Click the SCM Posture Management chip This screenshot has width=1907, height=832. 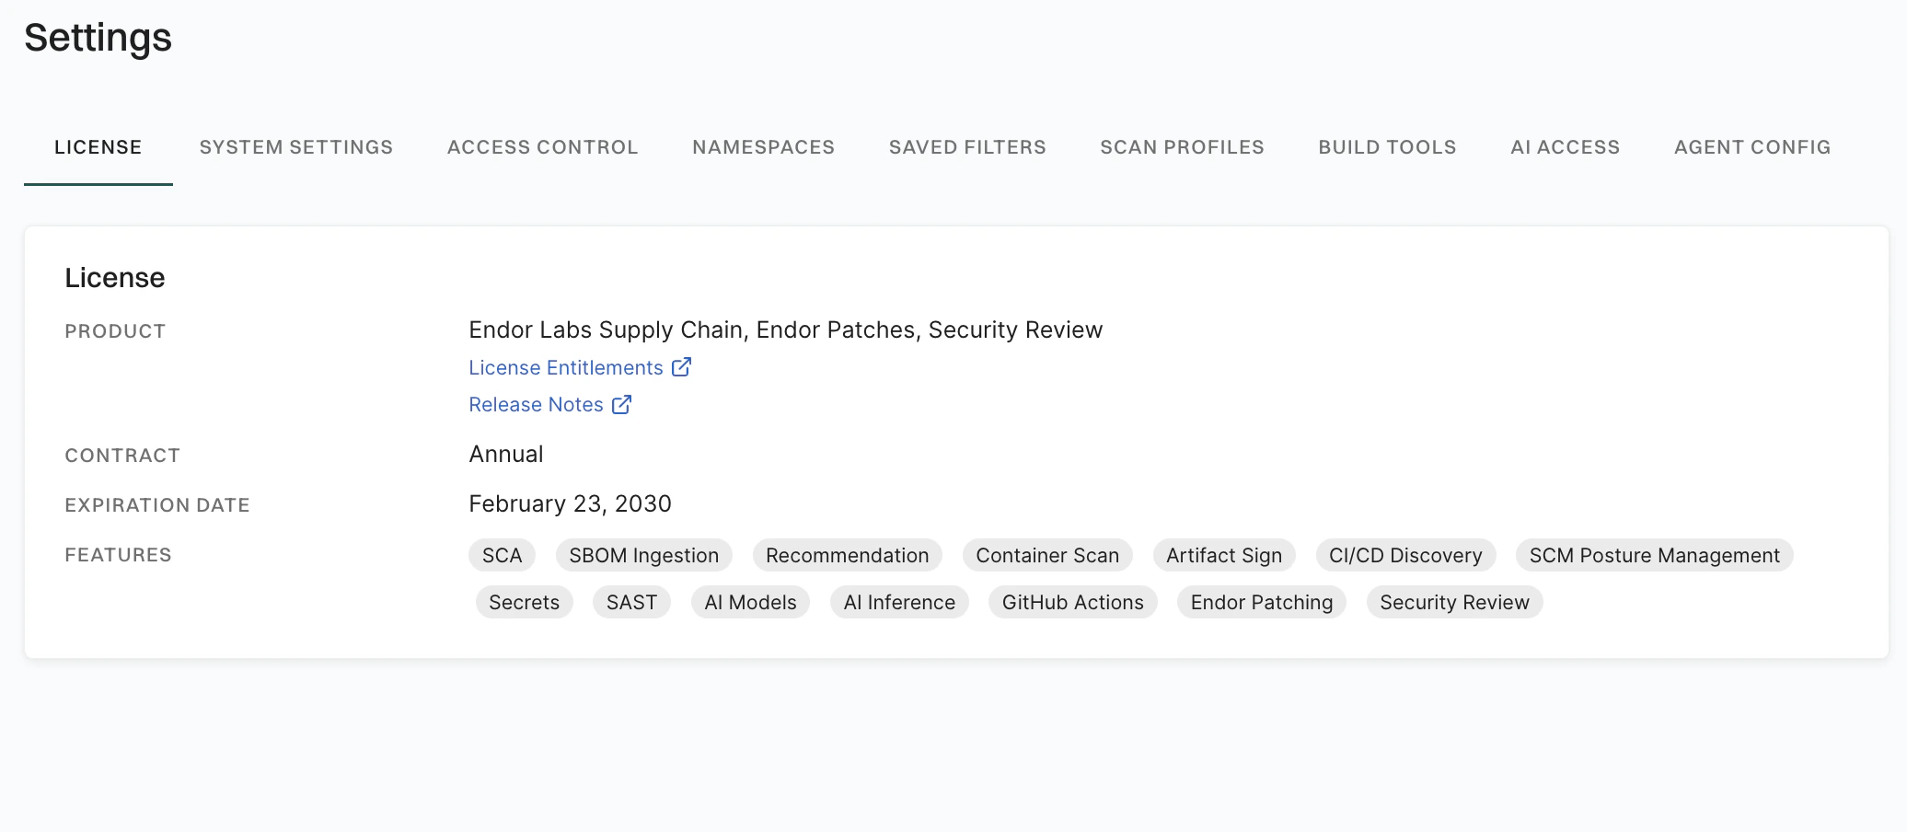(x=1655, y=556)
